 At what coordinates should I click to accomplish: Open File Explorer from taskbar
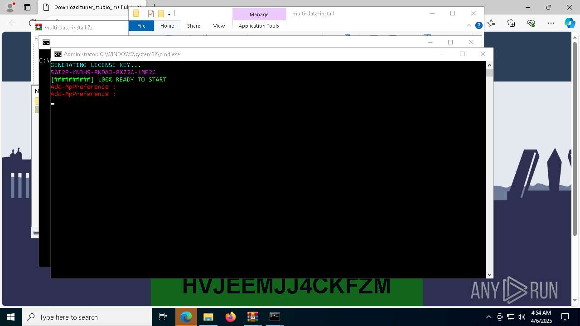208,317
